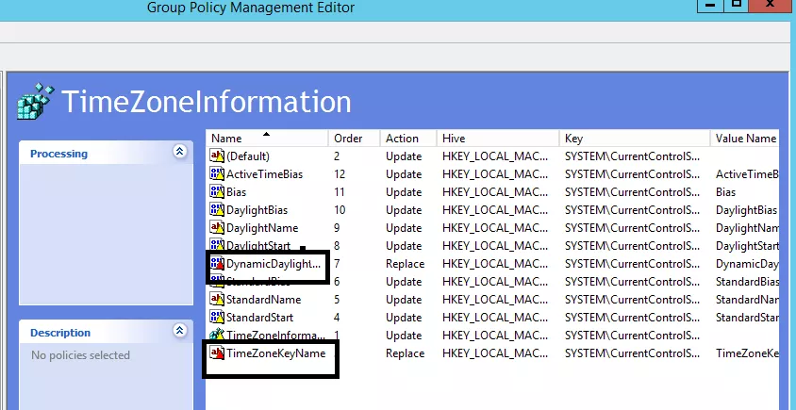796x410 pixels.
Task: Select the DynamicDaylight... entry
Action: (x=274, y=264)
